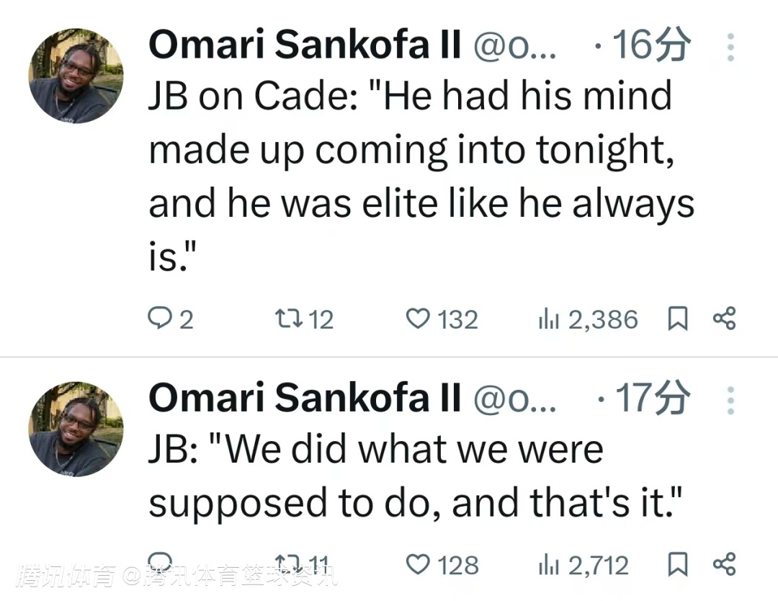
Task: Open author name link in first tweet
Action: 305,45
